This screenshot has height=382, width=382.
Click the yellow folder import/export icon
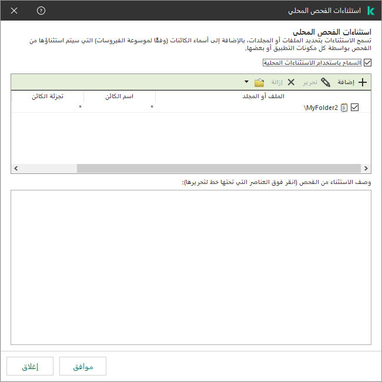tap(259, 83)
